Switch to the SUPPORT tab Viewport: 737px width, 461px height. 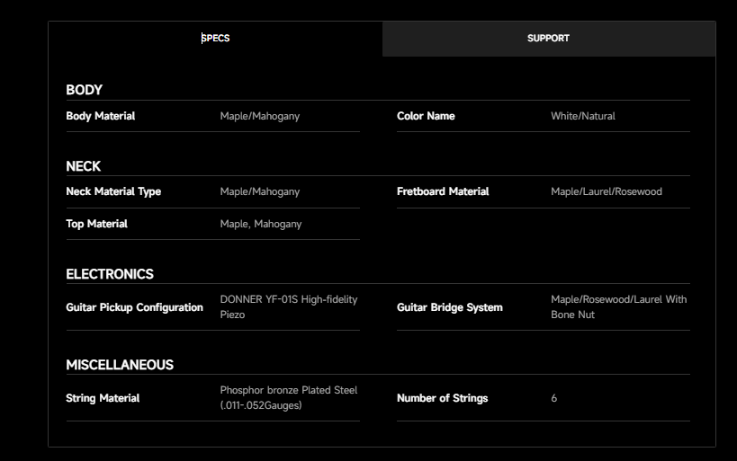click(x=548, y=39)
